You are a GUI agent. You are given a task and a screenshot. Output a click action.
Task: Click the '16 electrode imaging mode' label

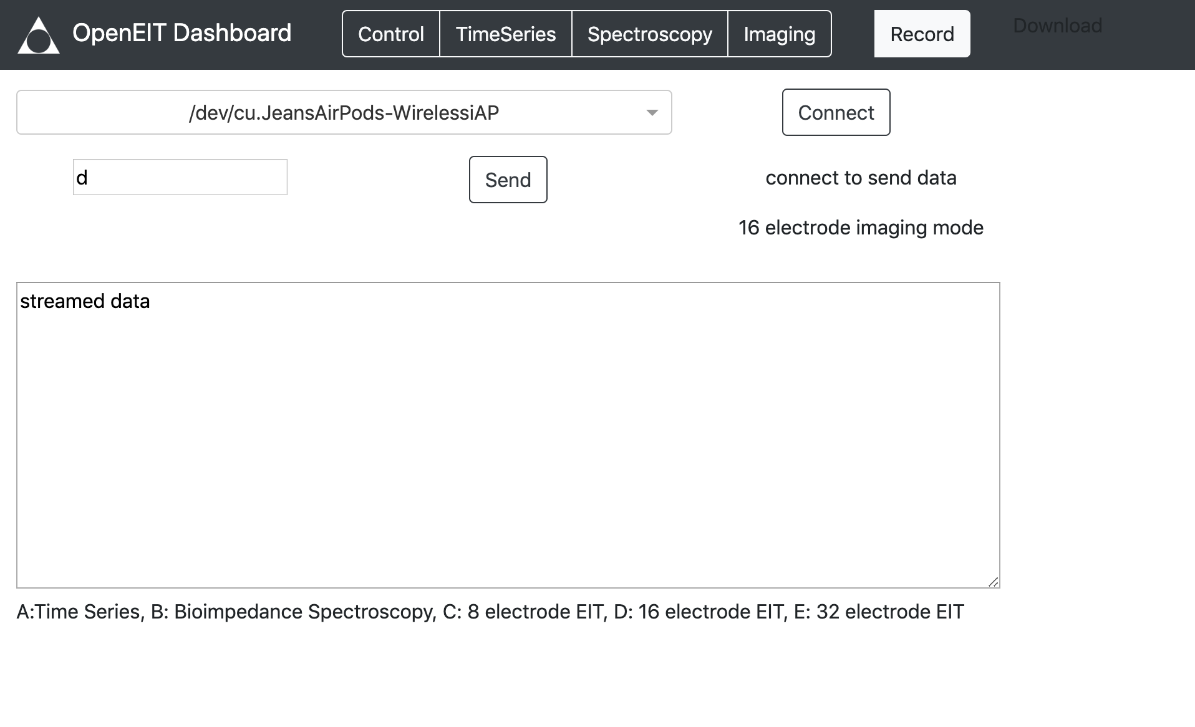tap(861, 228)
